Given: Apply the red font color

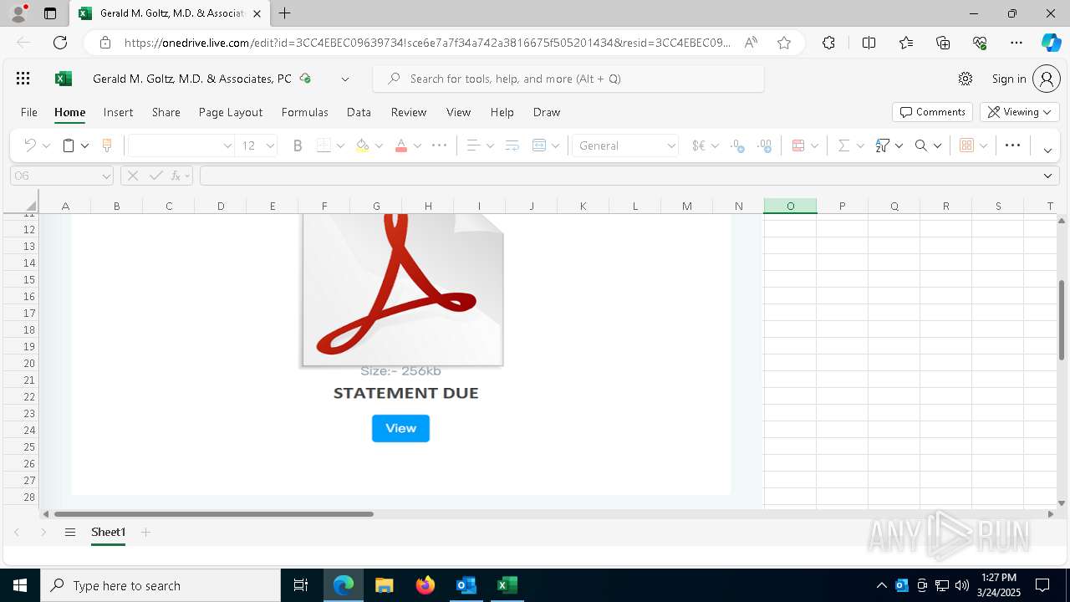Looking at the screenshot, I should [400, 145].
